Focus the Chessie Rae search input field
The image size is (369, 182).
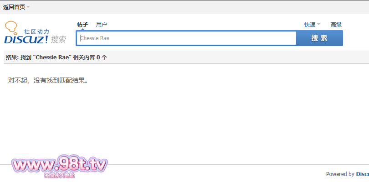(186, 38)
